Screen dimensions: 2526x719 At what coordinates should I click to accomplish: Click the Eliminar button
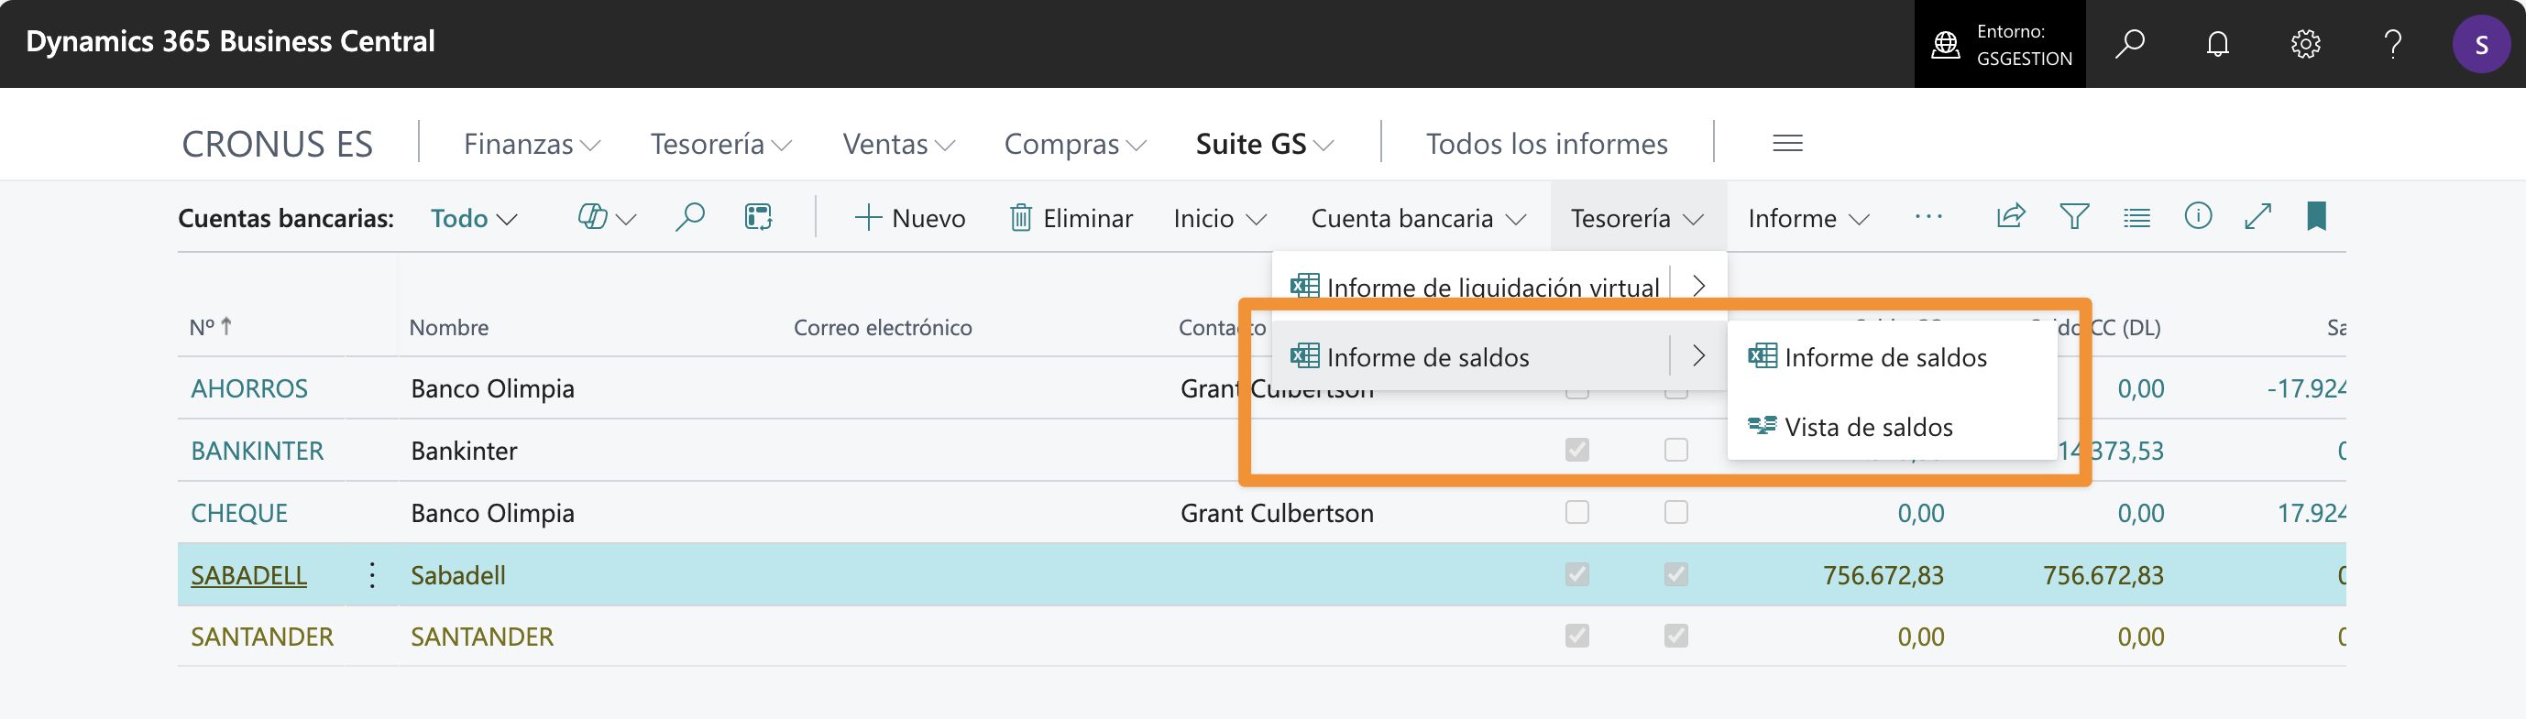[x=1071, y=217]
